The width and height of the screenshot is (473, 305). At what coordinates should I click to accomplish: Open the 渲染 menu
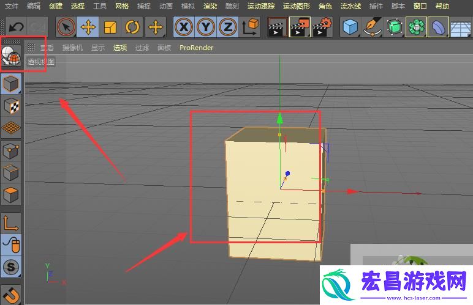point(210,6)
